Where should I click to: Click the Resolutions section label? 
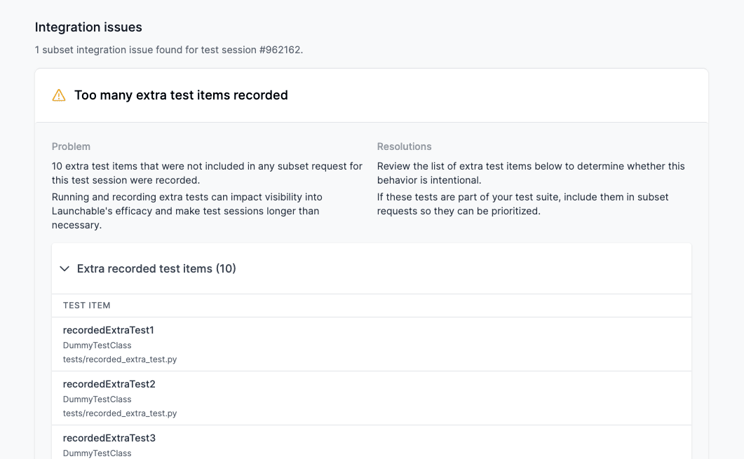pos(404,146)
